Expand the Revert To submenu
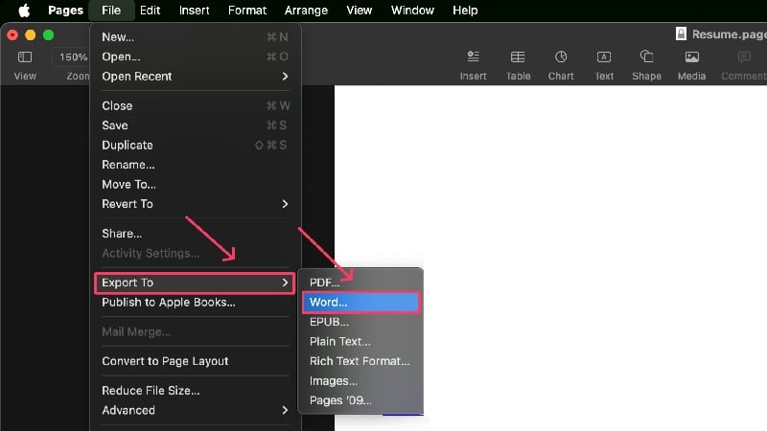The image size is (767, 431). point(196,204)
